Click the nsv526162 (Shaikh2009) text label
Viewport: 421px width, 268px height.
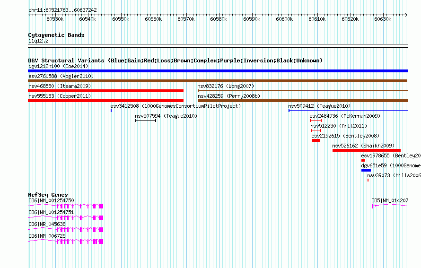[363, 146]
